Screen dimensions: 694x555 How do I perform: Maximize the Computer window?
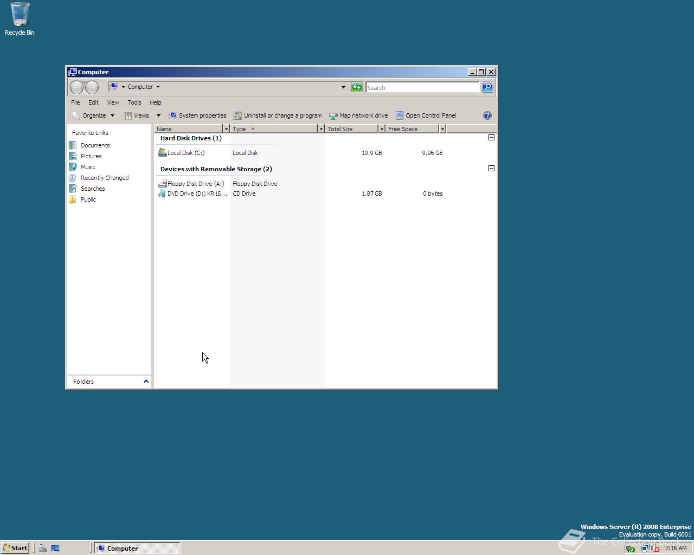(481, 72)
